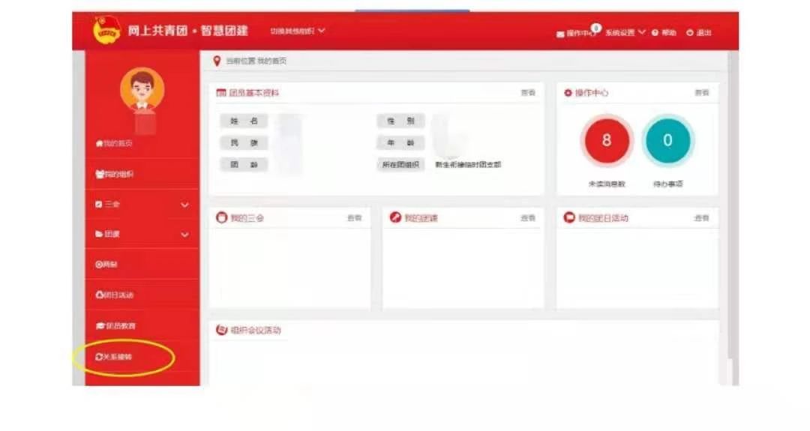Click the 我的团日活动 panel icon
Image resolution: width=810 pixels, height=431 pixels.
click(x=569, y=218)
